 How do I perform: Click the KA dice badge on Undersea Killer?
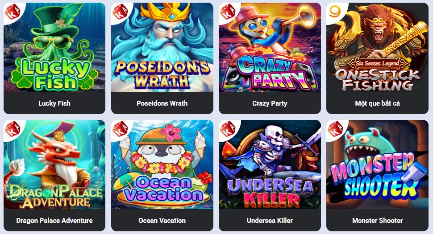coord(228,129)
